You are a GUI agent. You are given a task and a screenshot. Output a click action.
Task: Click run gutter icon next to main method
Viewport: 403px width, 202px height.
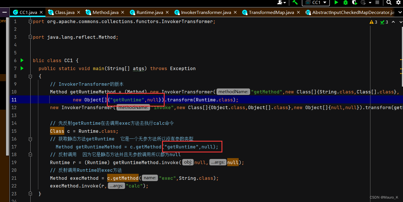click(22, 68)
